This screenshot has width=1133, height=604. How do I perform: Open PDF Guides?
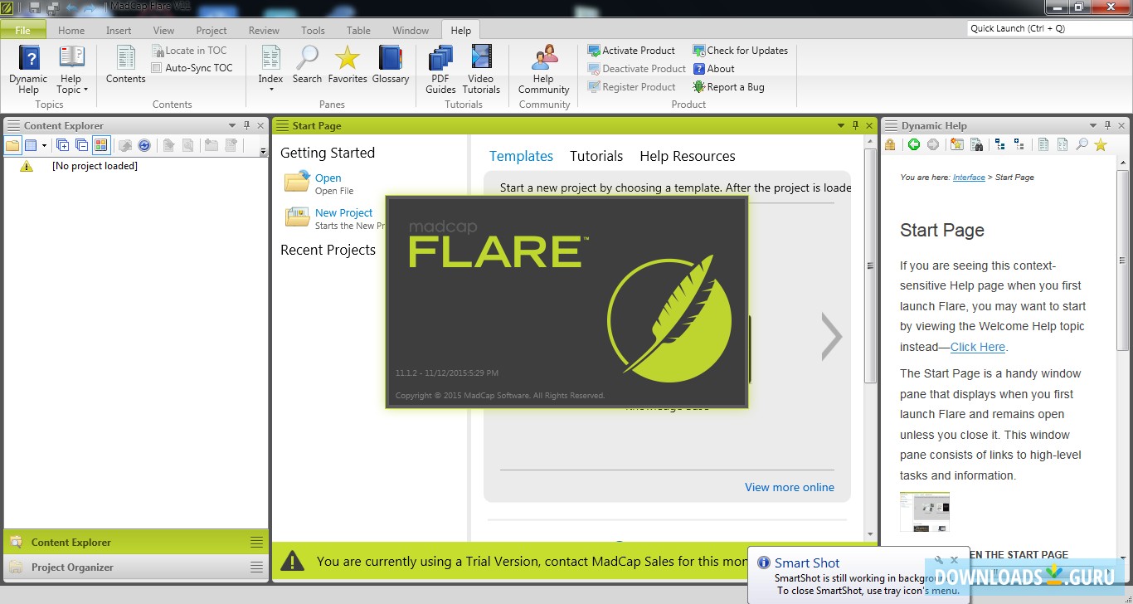(440, 70)
